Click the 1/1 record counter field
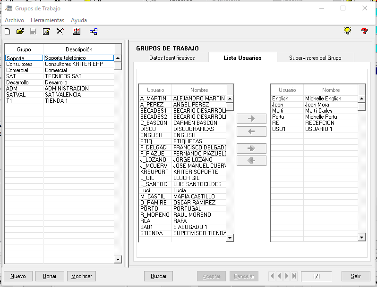This screenshot has height=287, width=377. click(316, 276)
